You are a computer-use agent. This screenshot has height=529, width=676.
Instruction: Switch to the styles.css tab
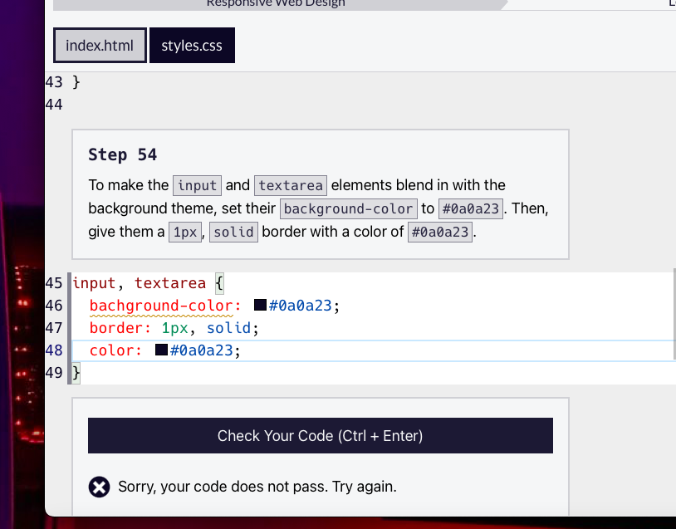pyautogui.click(x=192, y=45)
